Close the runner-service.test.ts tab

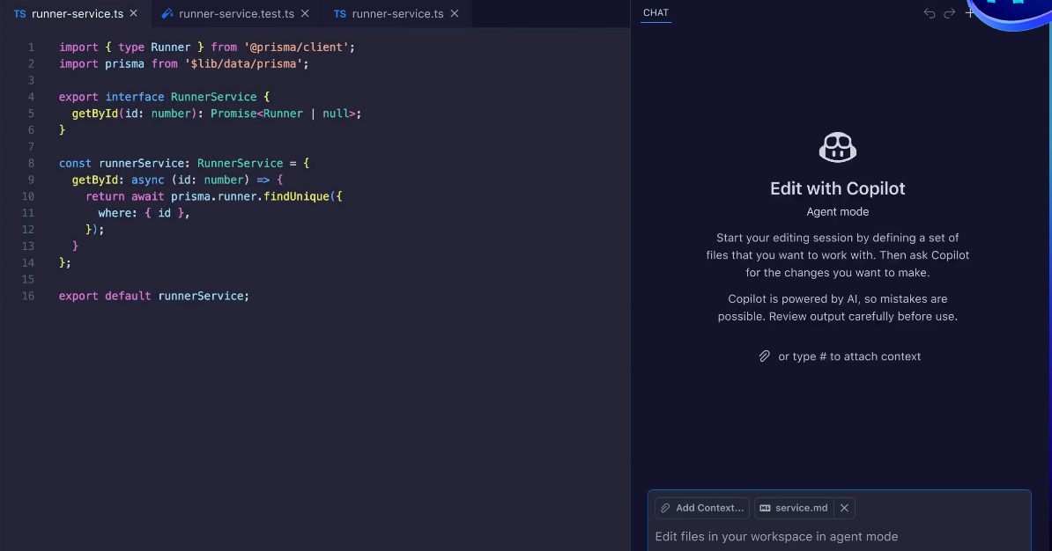(305, 13)
